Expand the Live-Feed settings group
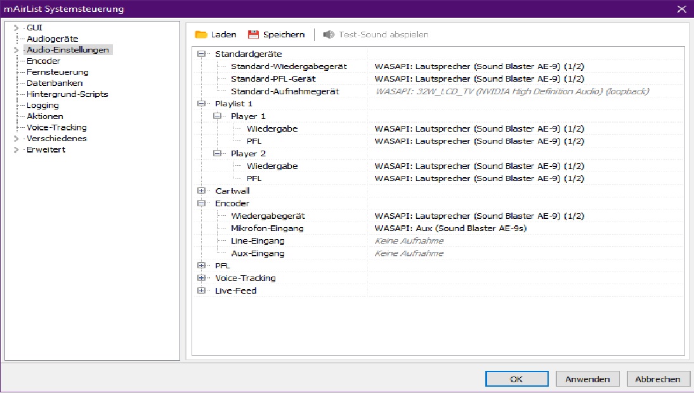Screen dimensions: 694x393 coord(202,290)
